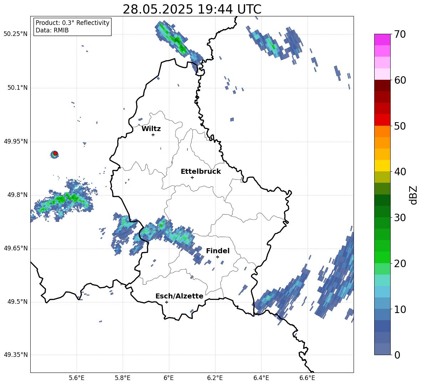Click the yellow 40 dBZ colorbar band
This screenshot has height=385, width=422.
382,166
